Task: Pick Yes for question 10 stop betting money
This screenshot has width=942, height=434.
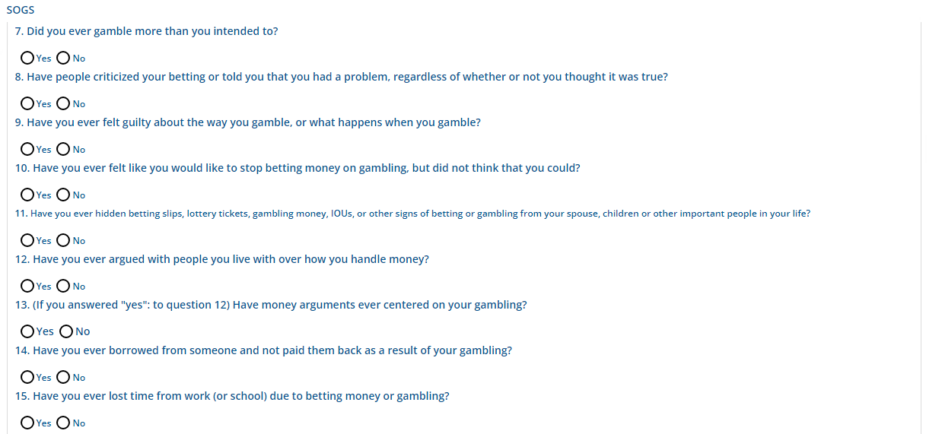Action: 27,195
